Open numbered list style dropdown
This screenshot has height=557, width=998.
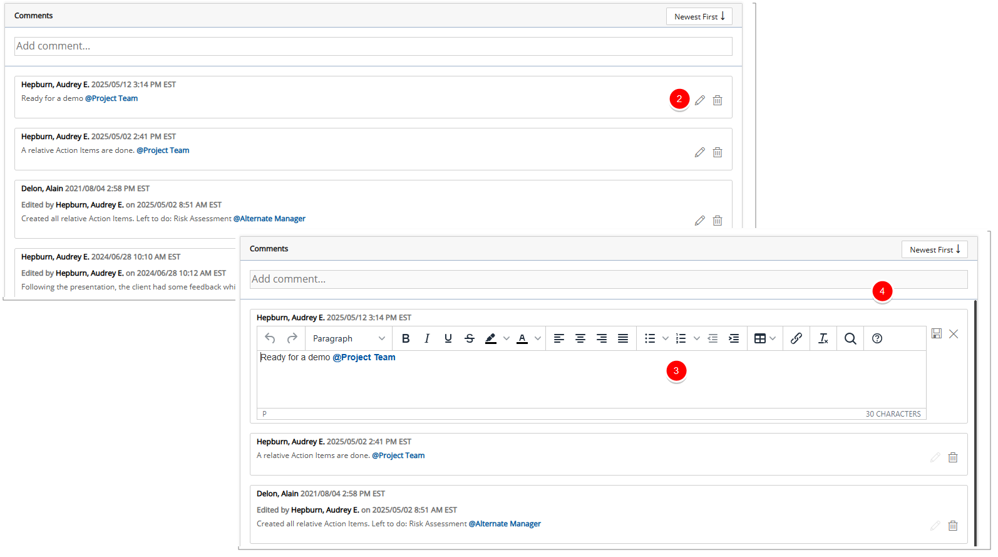[696, 338]
